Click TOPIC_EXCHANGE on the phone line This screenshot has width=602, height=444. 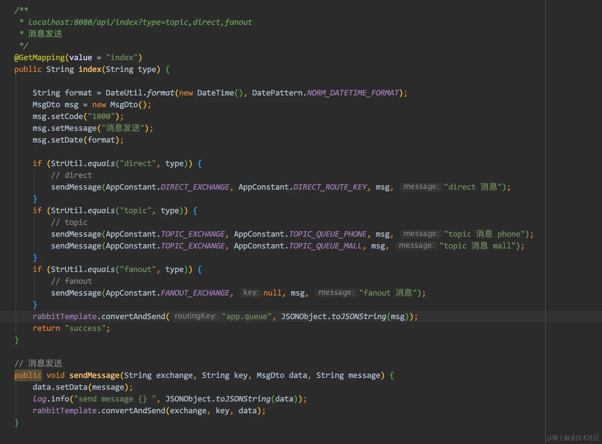coord(192,234)
